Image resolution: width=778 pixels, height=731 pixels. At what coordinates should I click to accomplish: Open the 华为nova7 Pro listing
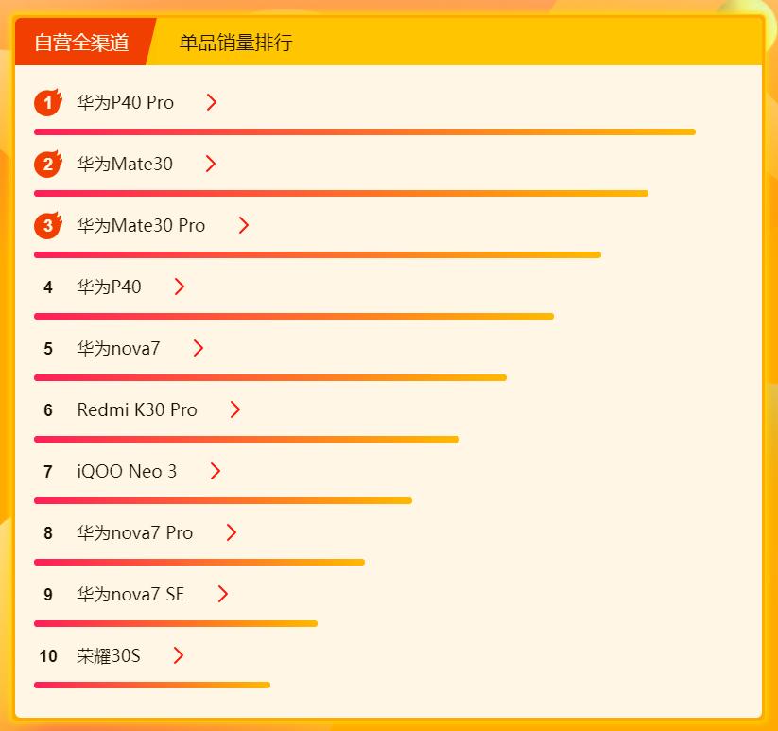pos(135,532)
